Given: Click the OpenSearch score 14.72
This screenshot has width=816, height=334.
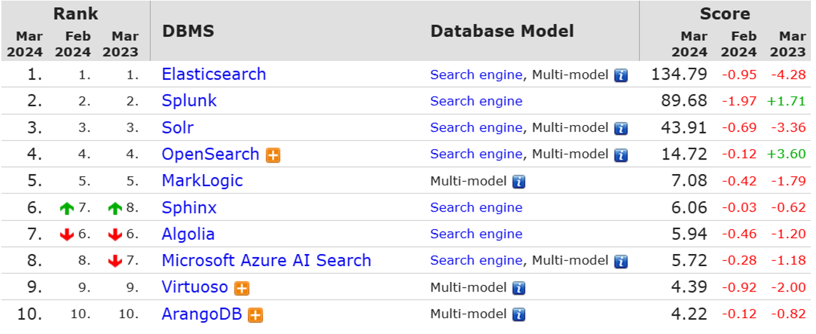Looking at the screenshot, I should tap(684, 154).
